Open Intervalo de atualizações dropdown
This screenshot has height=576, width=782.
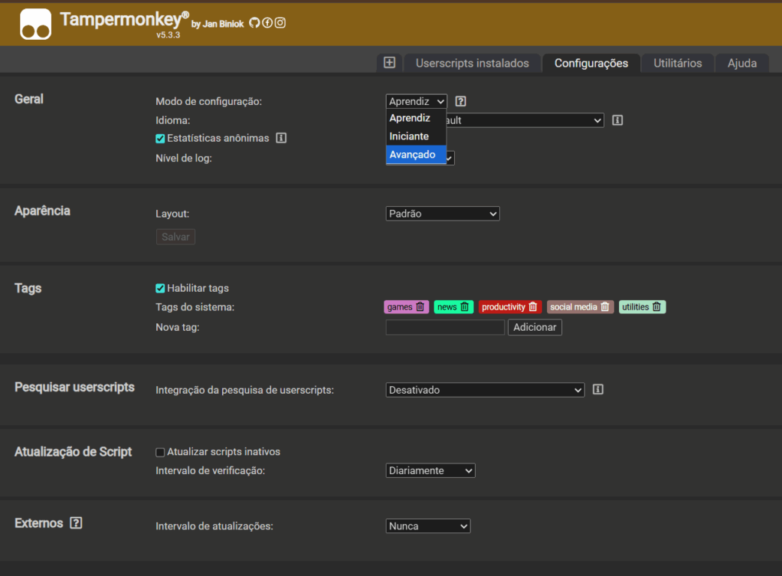coord(428,526)
